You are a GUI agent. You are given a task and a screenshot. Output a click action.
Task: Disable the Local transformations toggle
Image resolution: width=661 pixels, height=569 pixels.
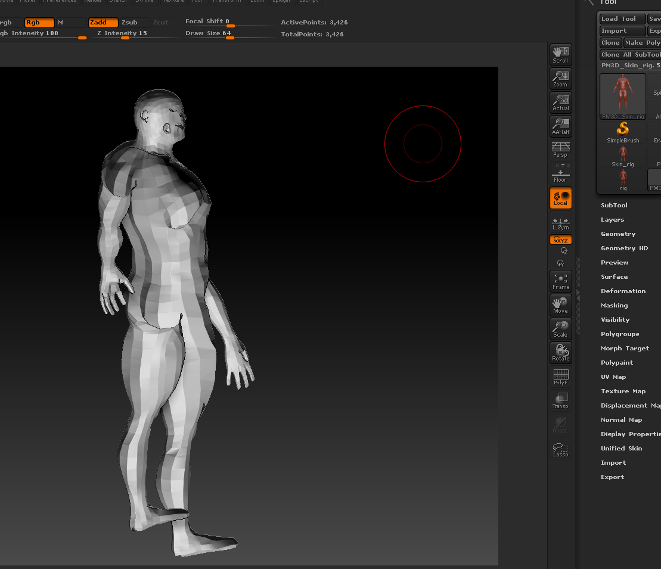[560, 198]
